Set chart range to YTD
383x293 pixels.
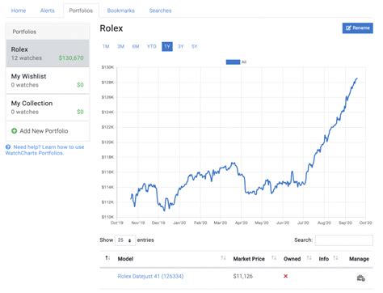[151, 46]
